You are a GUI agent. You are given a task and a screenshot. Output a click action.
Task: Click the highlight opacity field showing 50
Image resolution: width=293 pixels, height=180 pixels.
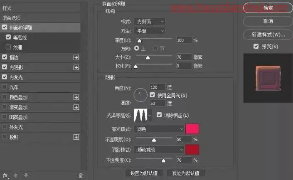184,139
